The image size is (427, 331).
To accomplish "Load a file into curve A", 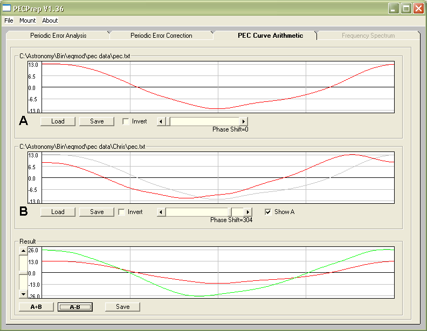I will pos(58,121).
